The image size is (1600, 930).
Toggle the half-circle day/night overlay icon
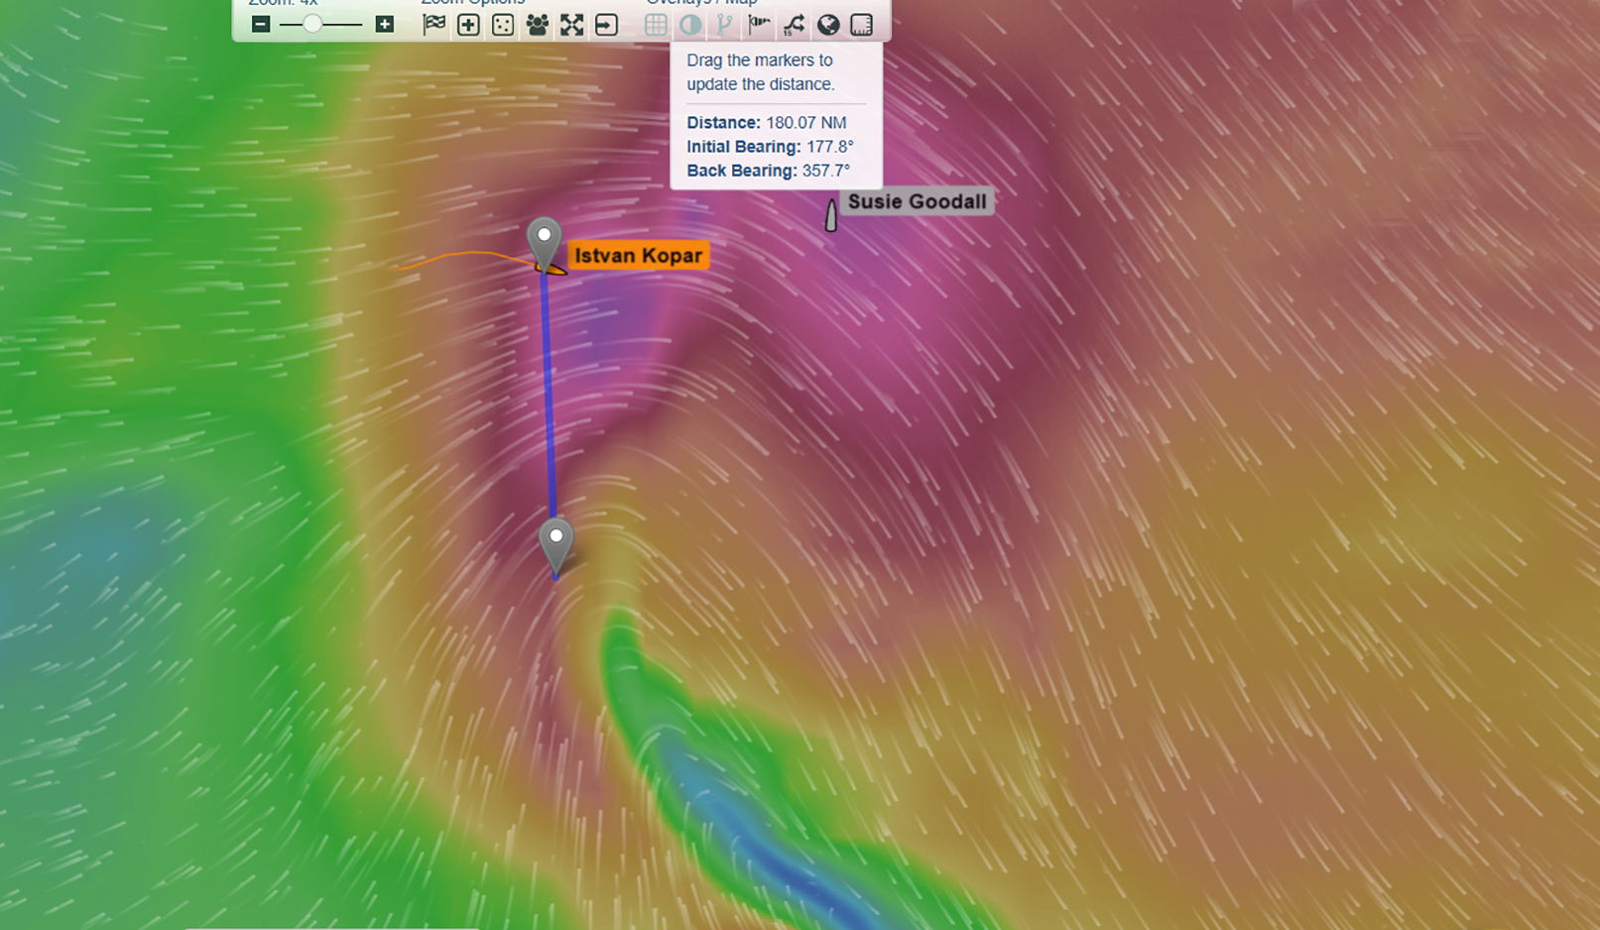tap(690, 25)
